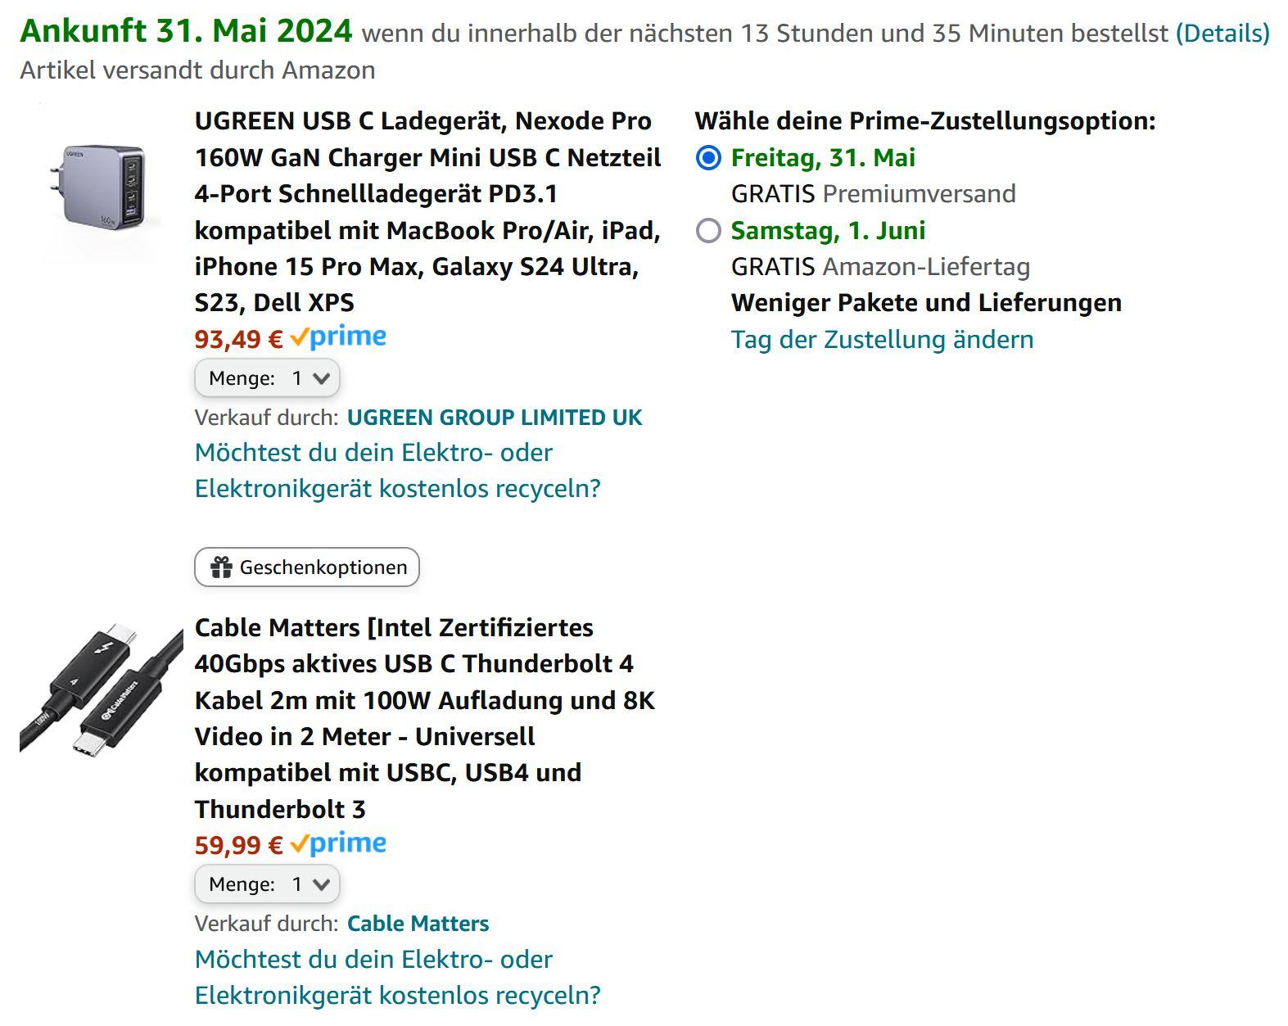Click the UGREEN charger product image
Image resolution: width=1288 pixels, height=1026 pixels.
click(102, 187)
